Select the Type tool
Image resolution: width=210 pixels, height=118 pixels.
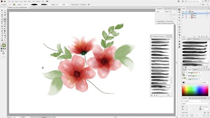pyautogui.click(x=2, y=17)
